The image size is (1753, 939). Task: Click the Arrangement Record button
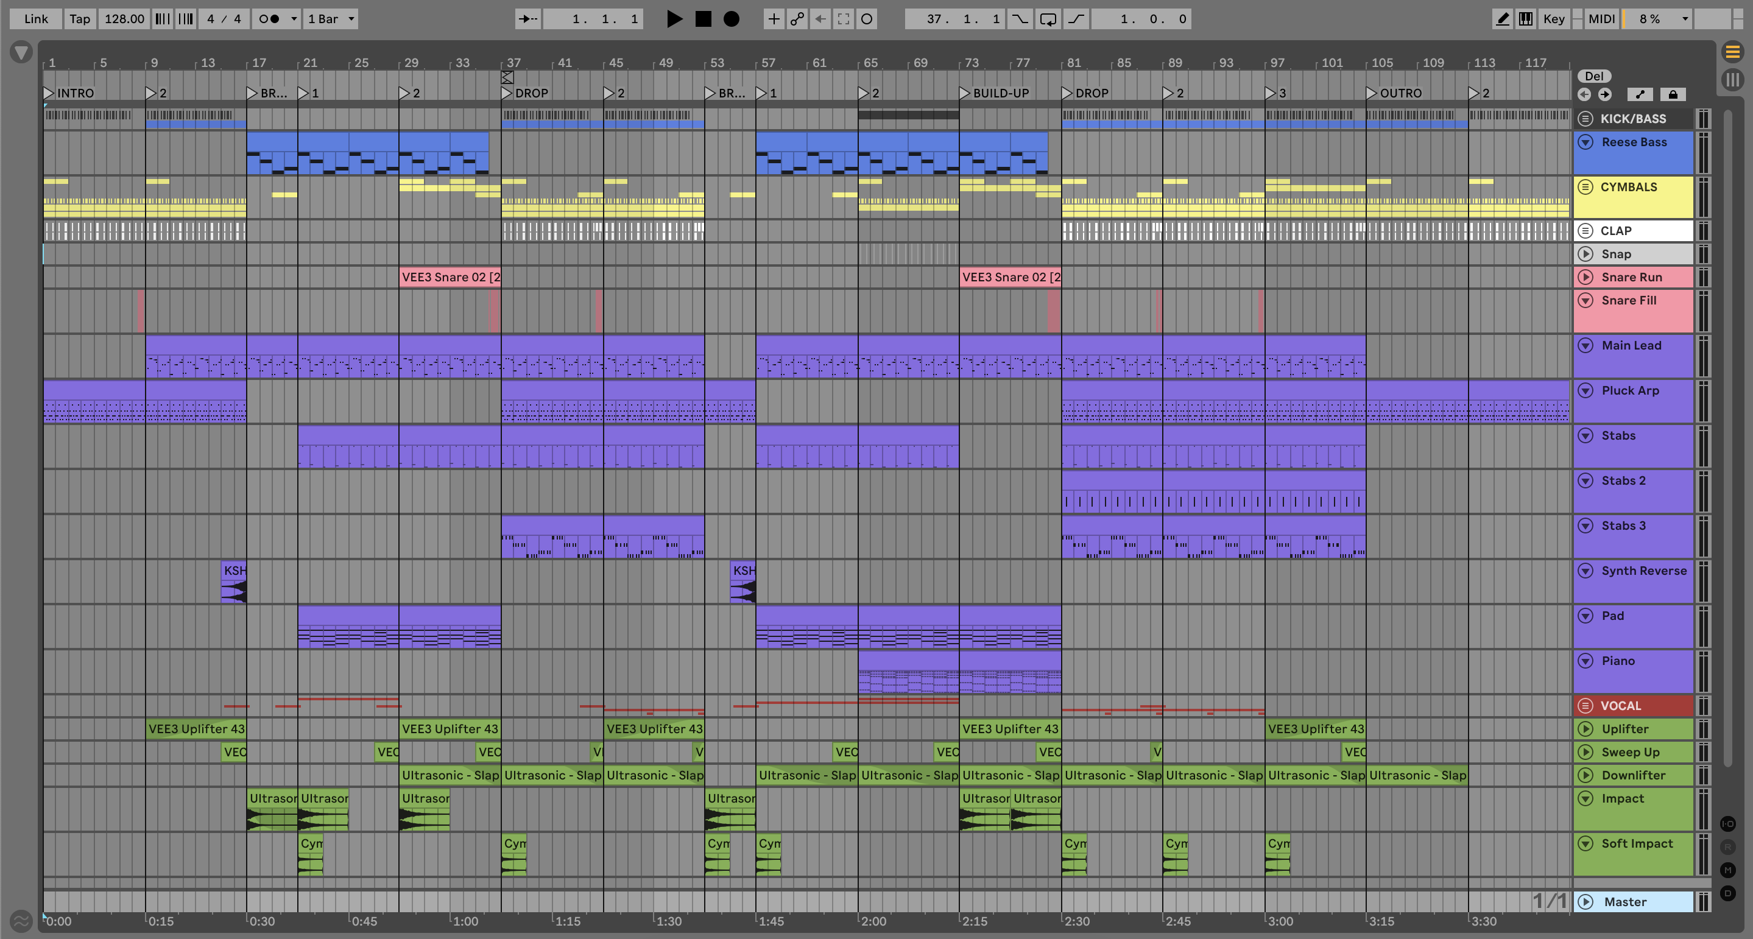731,19
